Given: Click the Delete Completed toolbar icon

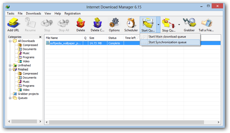Looking at the screenshot, I should 98,23.
